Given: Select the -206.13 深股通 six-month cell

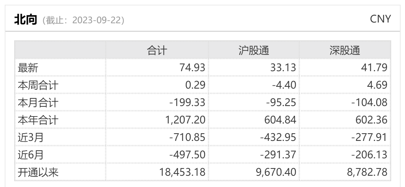Looking at the screenshot, I should click(x=369, y=155).
